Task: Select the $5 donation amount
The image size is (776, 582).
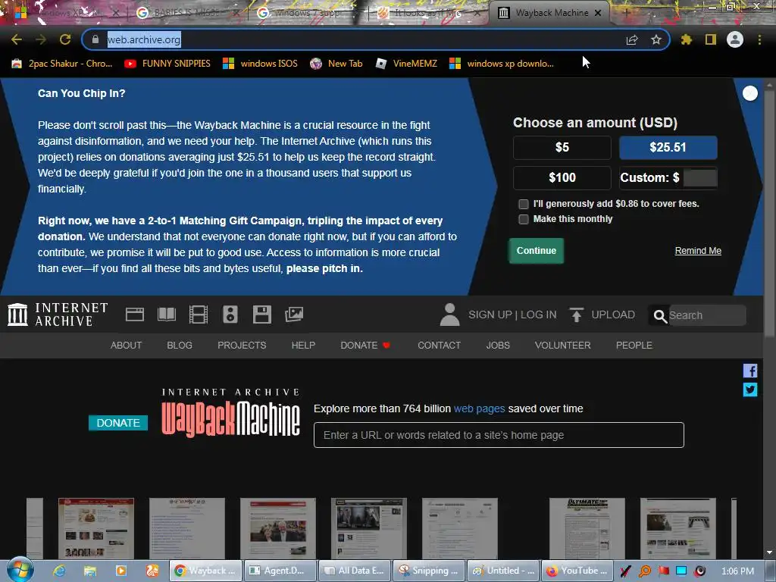Action: [562, 148]
